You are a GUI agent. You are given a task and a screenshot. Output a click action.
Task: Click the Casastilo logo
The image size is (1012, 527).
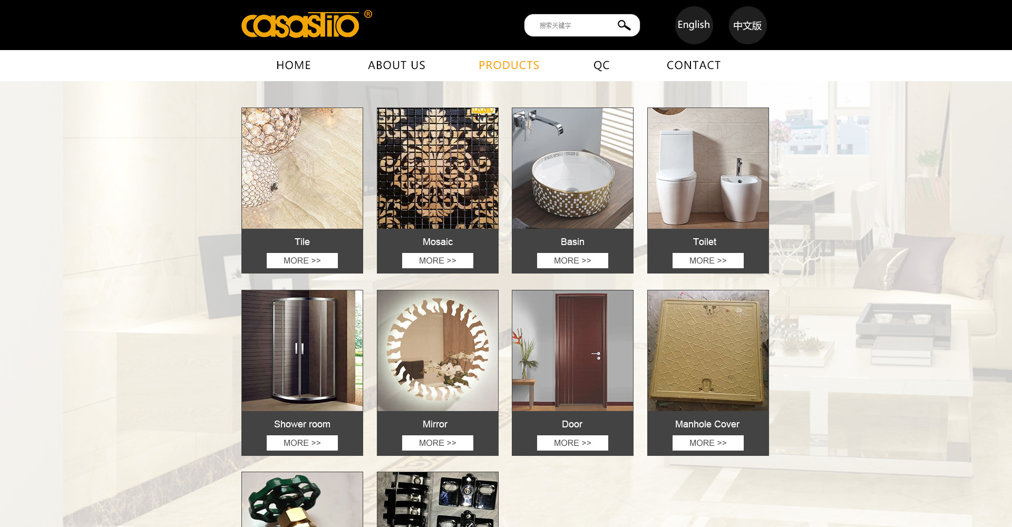coord(306,24)
